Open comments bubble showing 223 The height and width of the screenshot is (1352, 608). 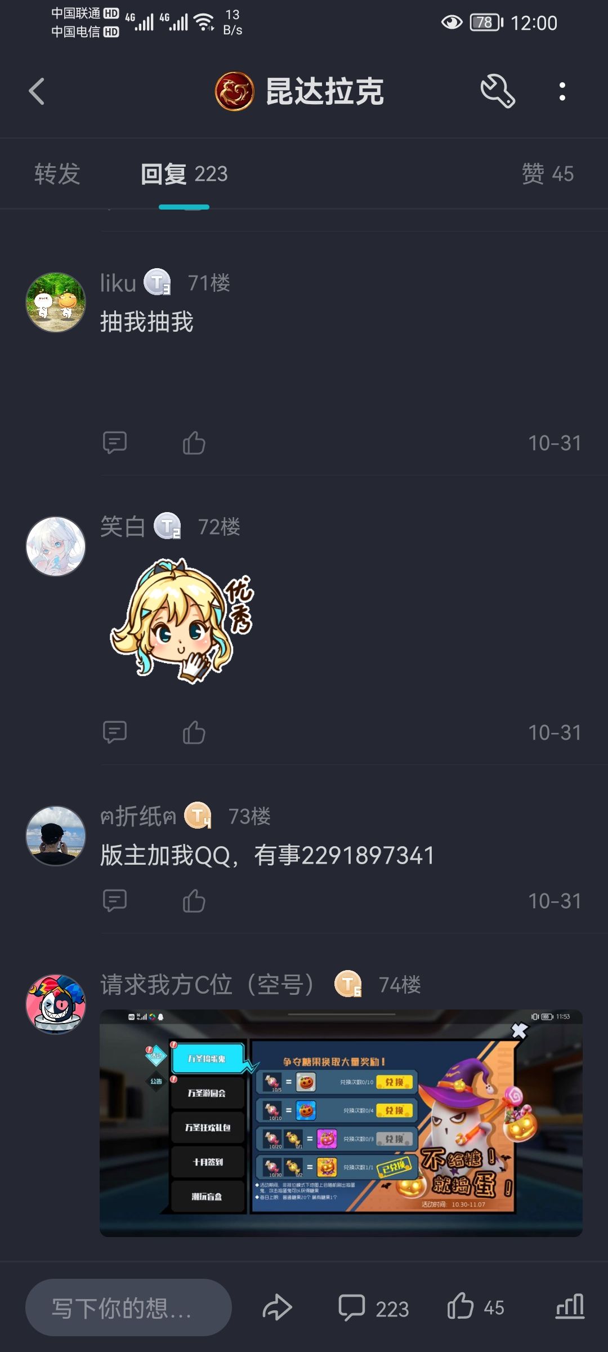pos(373,1307)
